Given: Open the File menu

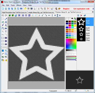Looking at the screenshot, I should tap(3, 5).
